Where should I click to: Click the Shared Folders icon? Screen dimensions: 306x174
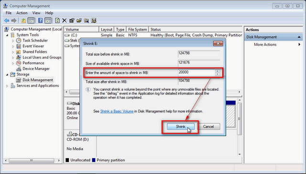click(19, 52)
